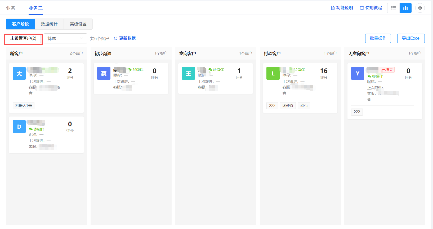Viewport: 433px width, 229px height.
Task: Click the green L customer avatar
Action: point(273,73)
